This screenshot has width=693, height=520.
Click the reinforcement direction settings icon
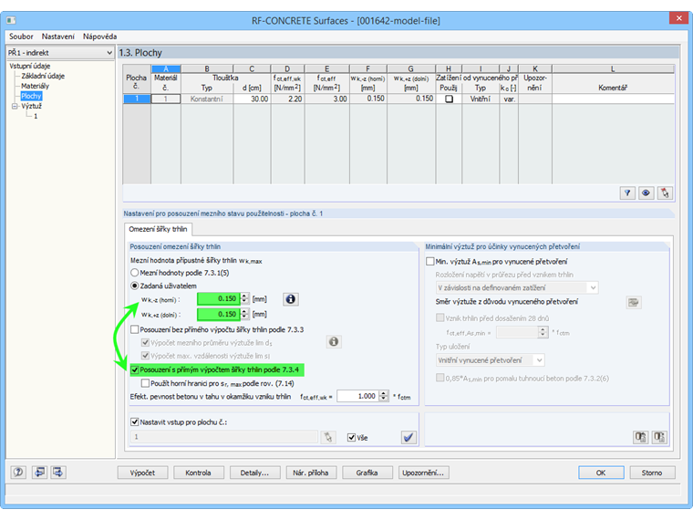click(634, 303)
